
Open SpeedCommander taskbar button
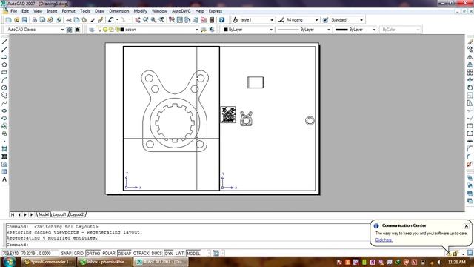[x=48, y=262]
